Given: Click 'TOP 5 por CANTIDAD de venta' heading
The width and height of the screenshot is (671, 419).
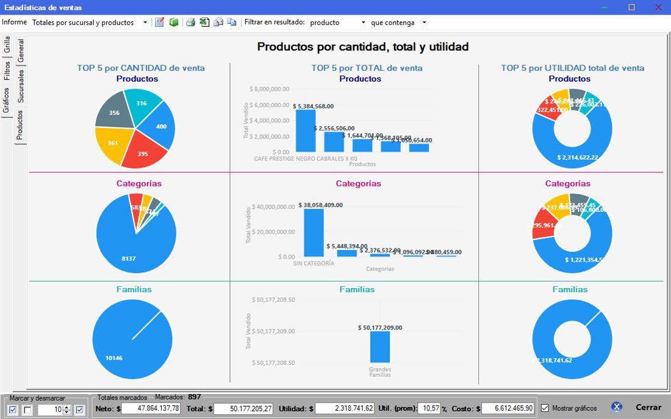Looking at the screenshot, I should 141,68.
